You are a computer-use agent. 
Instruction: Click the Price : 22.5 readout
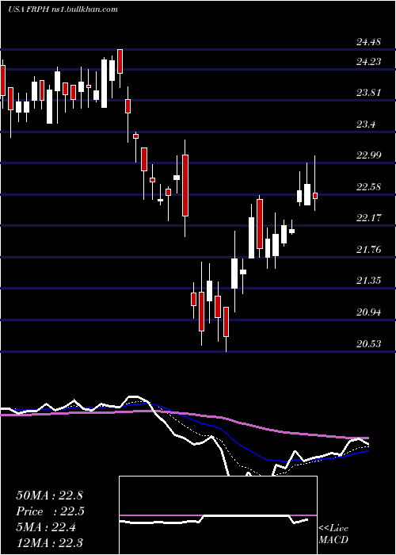click(x=50, y=511)
